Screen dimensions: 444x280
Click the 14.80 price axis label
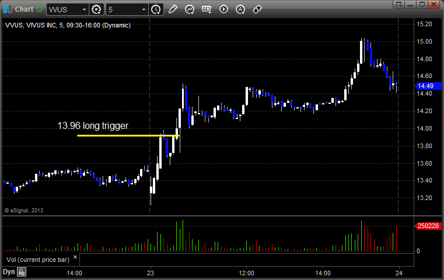(x=425, y=59)
